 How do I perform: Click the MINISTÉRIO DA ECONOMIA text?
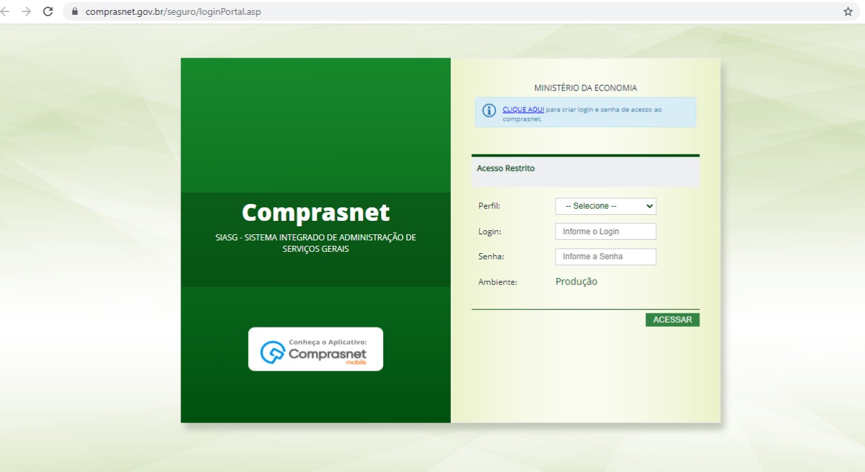(585, 88)
